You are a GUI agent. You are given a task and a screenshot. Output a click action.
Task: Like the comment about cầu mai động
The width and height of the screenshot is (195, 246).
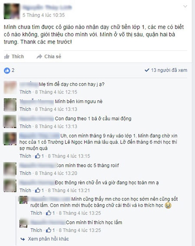pyautogui.click(x=25, y=126)
